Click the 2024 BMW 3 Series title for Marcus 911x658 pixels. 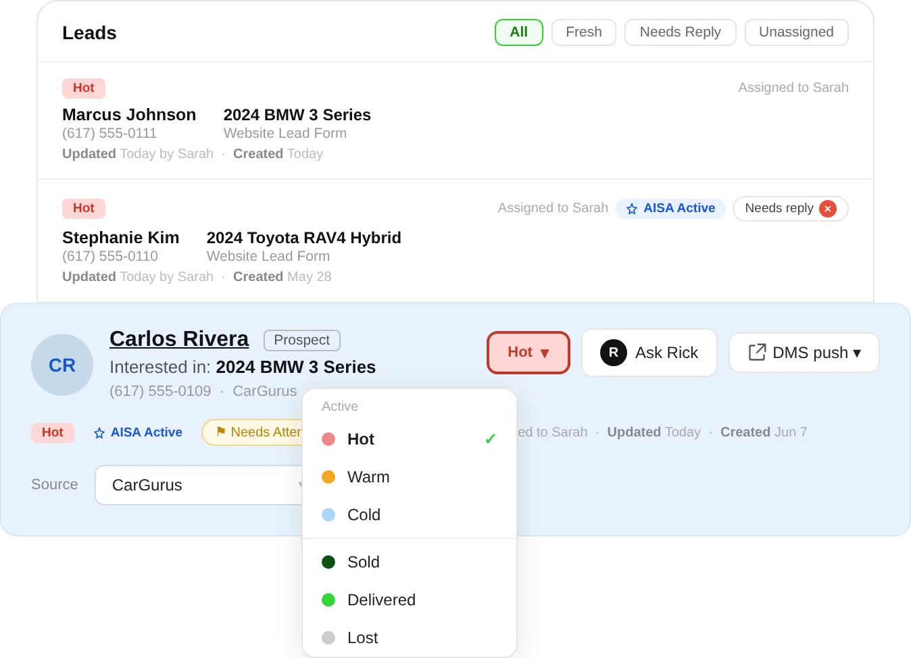[297, 115]
